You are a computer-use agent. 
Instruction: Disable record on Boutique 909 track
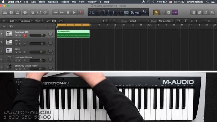[x=24, y=35]
